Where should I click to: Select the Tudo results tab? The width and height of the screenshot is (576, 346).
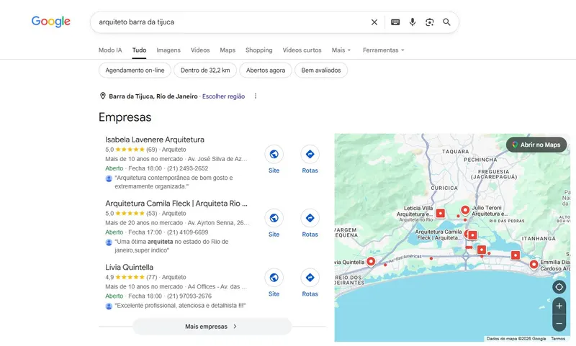coord(139,50)
